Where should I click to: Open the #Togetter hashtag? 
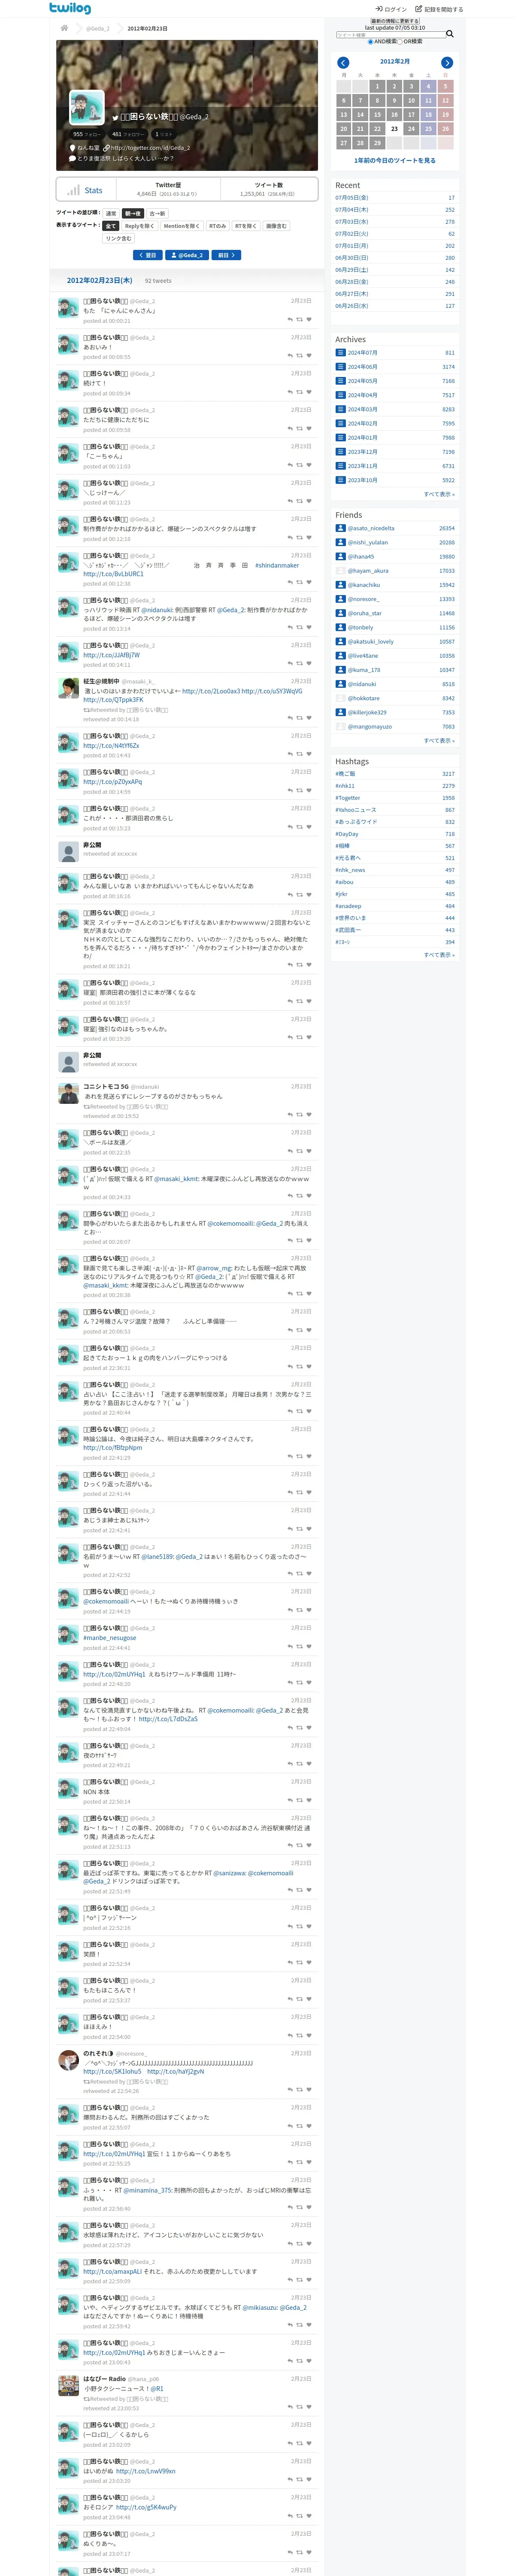[x=348, y=798]
